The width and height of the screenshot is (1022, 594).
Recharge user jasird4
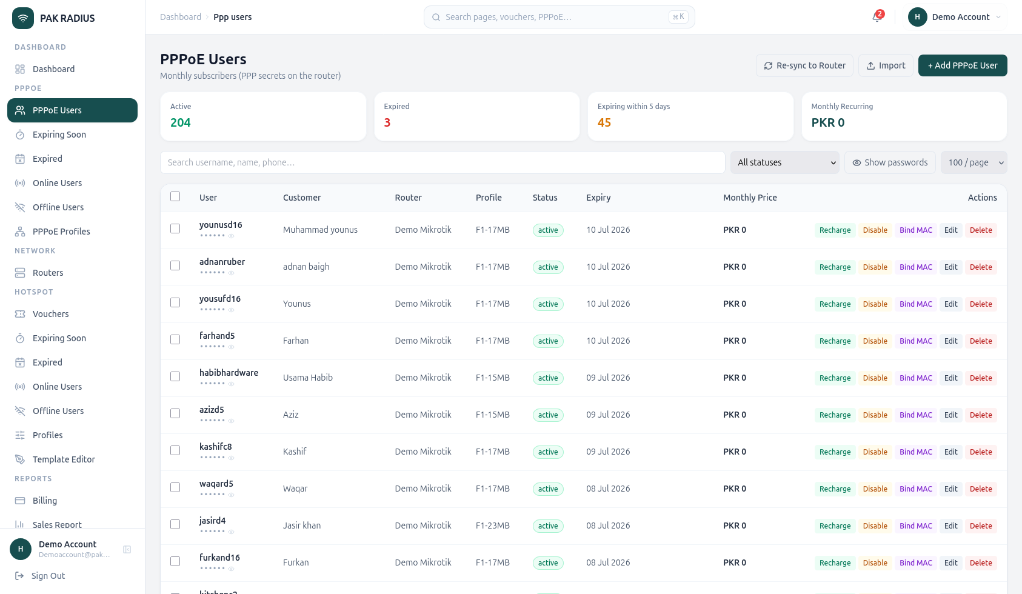835,526
